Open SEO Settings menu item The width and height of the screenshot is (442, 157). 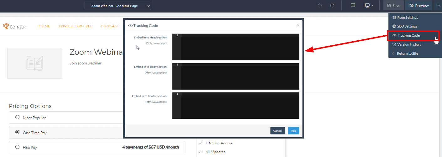click(x=407, y=26)
